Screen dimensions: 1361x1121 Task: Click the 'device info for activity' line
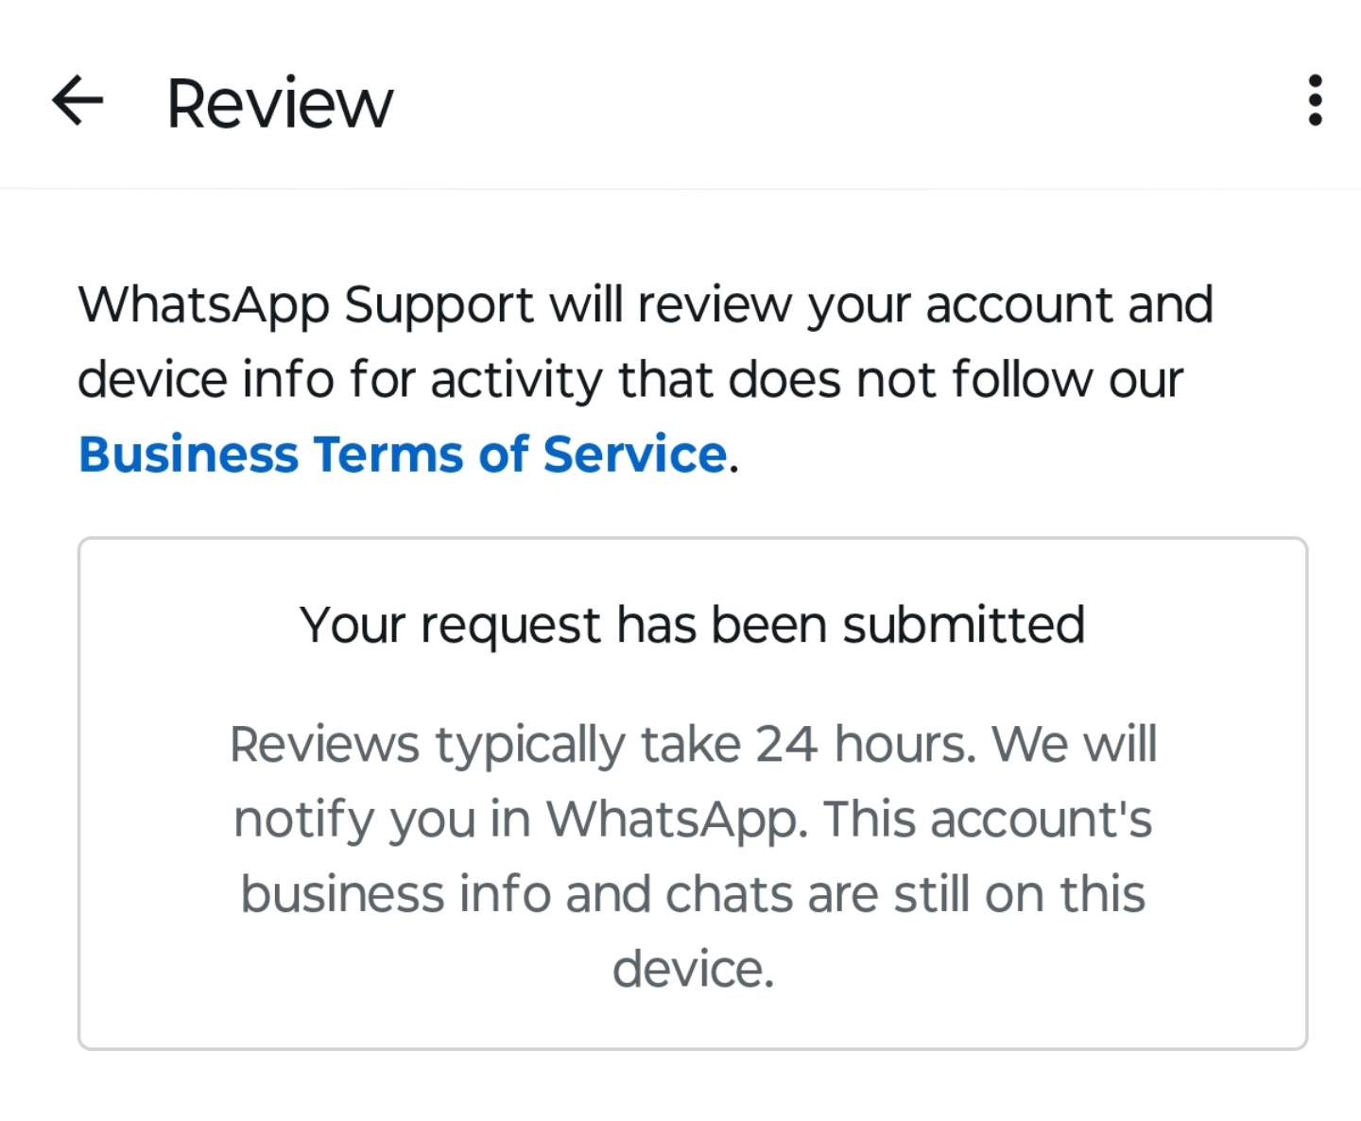click(x=629, y=380)
